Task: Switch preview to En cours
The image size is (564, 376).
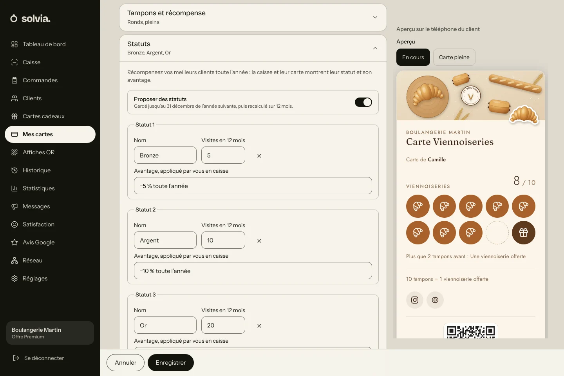Action: [413, 57]
